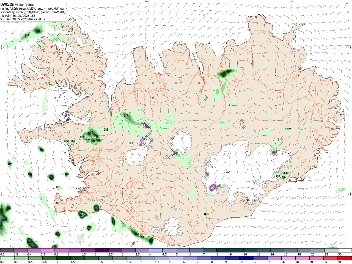This screenshot has height=264, width=352.
Task: Select the 1.1 value in the green cluster
Action: point(98,140)
